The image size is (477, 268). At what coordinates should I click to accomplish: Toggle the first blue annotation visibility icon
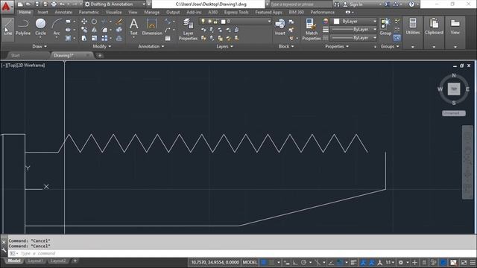coord(363,262)
